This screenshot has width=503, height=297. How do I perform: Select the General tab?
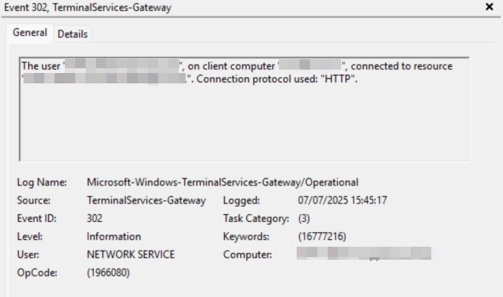[x=30, y=33]
